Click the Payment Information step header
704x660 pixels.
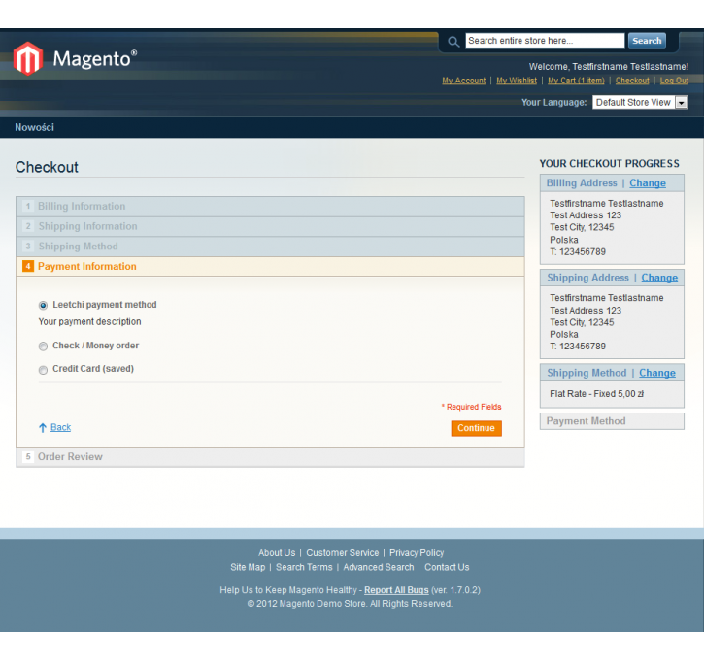(270, 266)
